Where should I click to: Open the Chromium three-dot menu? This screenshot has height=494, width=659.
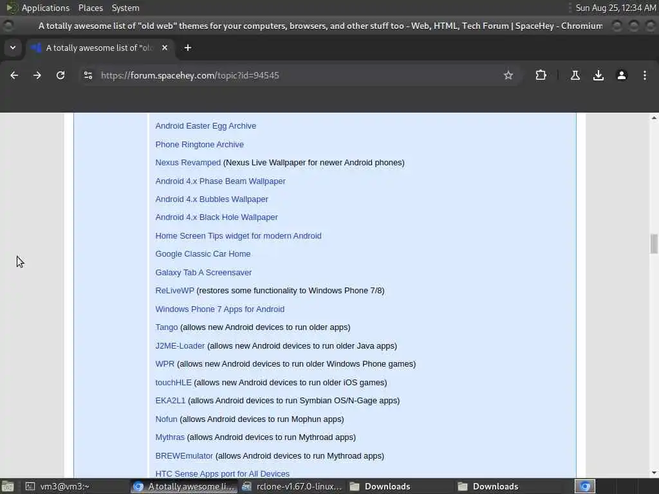pos(645,75)
